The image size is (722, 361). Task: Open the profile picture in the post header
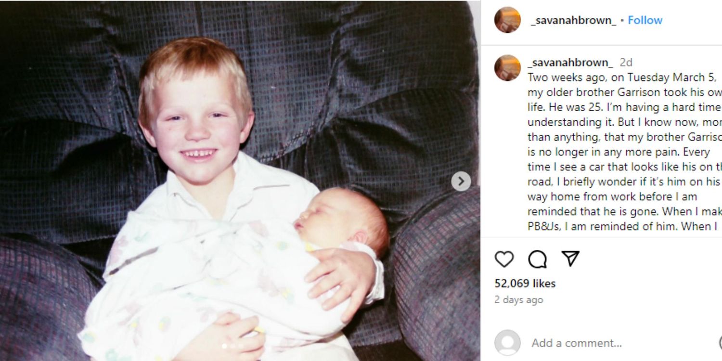[507, 20]
